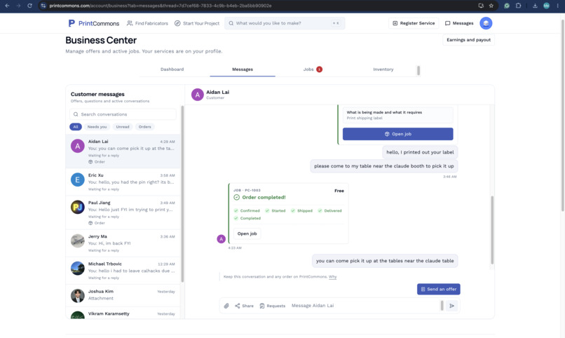Open Find Fabricators page
The height and width of the screenshot is (338, 565).
[147, 23]
